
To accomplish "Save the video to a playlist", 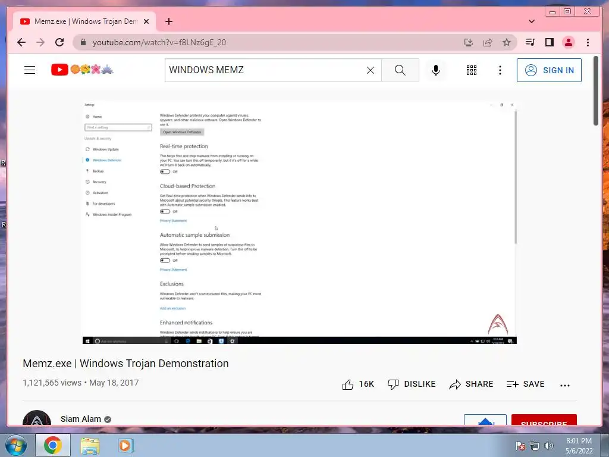I will pyautogui.click(x=525, y=384).
